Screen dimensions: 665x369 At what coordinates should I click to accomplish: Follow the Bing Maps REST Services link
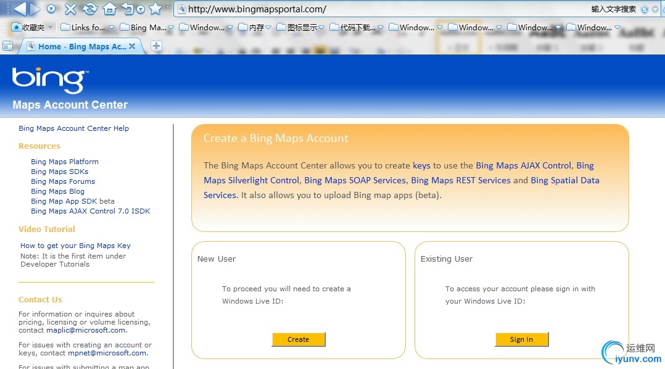click(461, 180)
